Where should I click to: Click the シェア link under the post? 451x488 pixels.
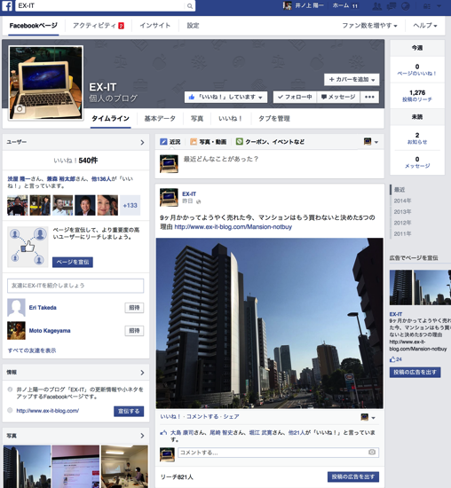(231, 417)
